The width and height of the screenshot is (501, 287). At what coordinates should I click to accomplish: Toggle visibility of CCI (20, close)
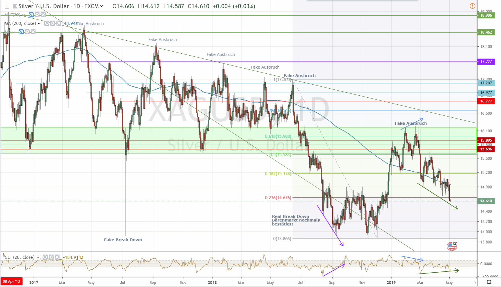click(x=45, y=257)
